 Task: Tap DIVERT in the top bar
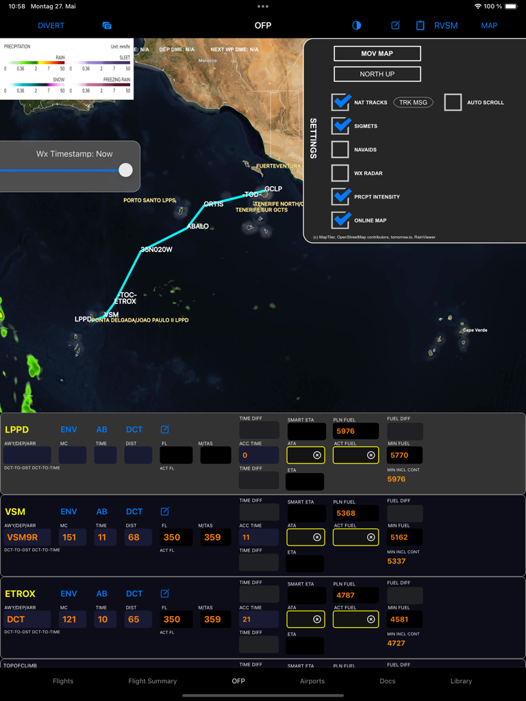(x=51, y=25)
